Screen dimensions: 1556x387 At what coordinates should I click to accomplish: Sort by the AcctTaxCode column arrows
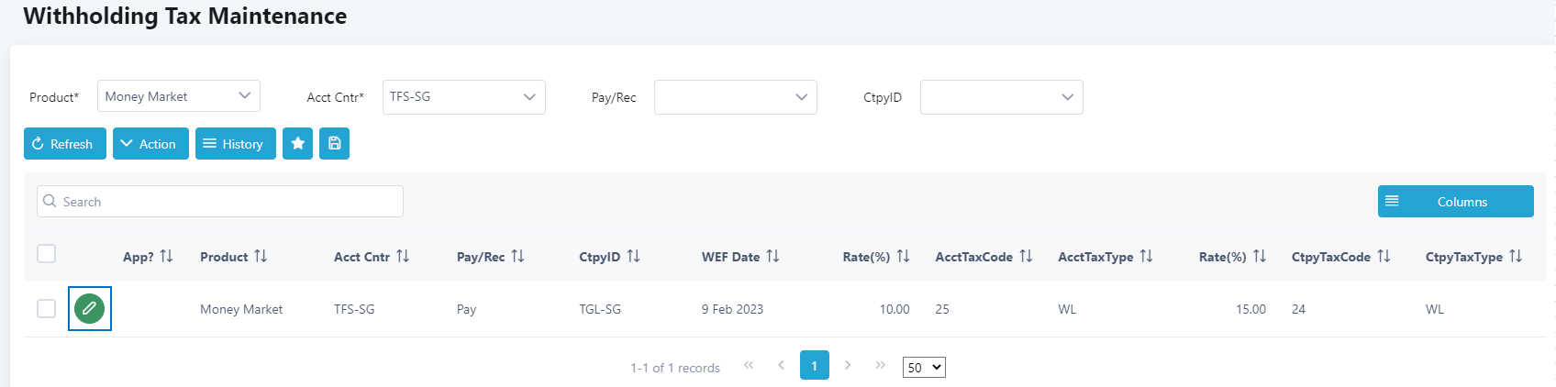[x=1026, y=256]
